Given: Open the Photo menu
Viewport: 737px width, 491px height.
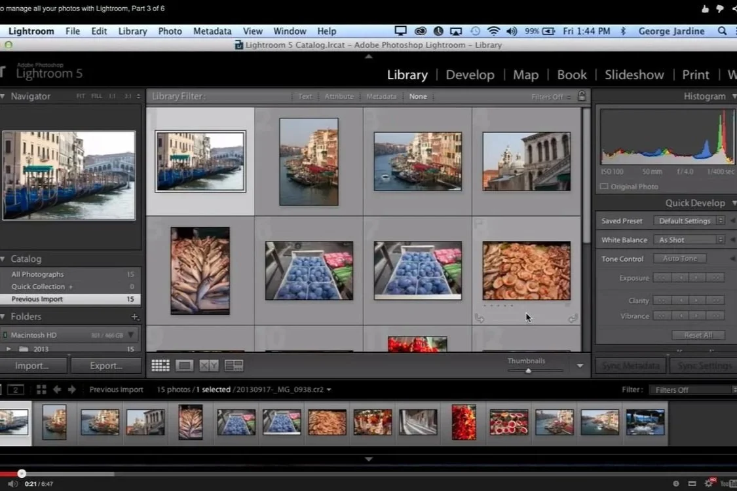Looking at the screenshot, I should coord(170,31).
